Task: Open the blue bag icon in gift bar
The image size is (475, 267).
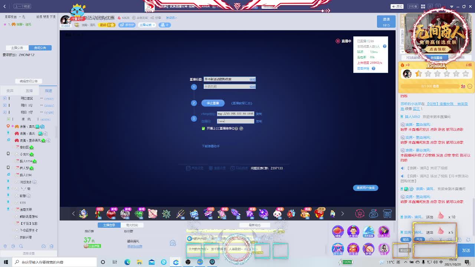Action: (374, 214)
